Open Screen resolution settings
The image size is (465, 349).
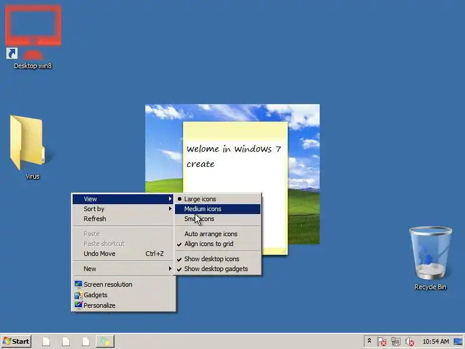pyautogui.click(x=123, y=284)
